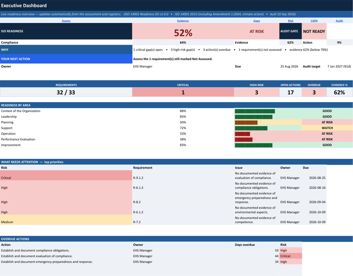353x276 pixels.
Task: Select the 44 days overdue value
Action: [x=276, y=256]
